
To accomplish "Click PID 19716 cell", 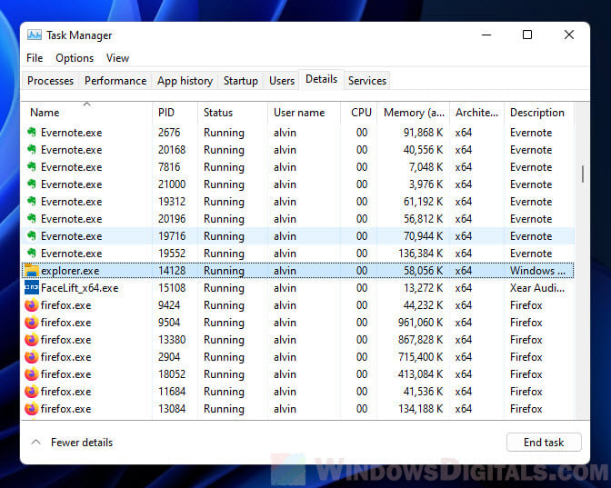I will (172, 235).
